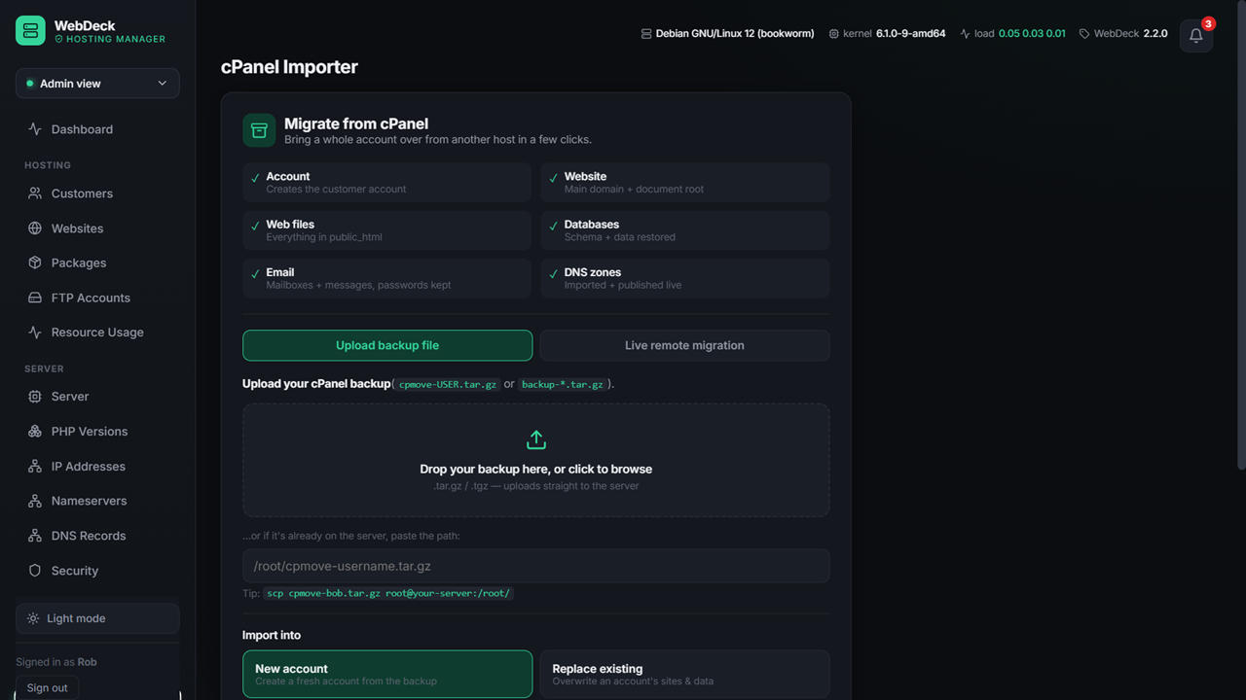Click the Dashboard pulse icon
The height and width of the screenshot is (700, 1246).
click(35, 129)
